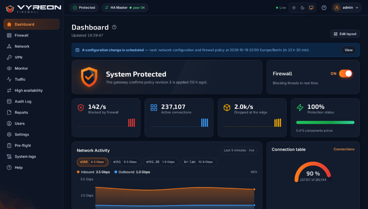
Task: Open Dashboard from the sidebar
Action: [x=31, y=24]
